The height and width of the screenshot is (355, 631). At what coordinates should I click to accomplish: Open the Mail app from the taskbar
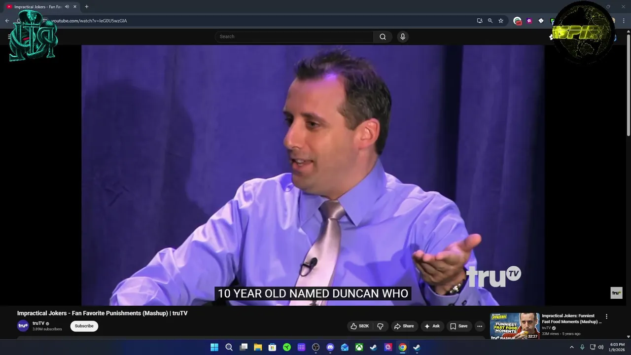(345, 347)
